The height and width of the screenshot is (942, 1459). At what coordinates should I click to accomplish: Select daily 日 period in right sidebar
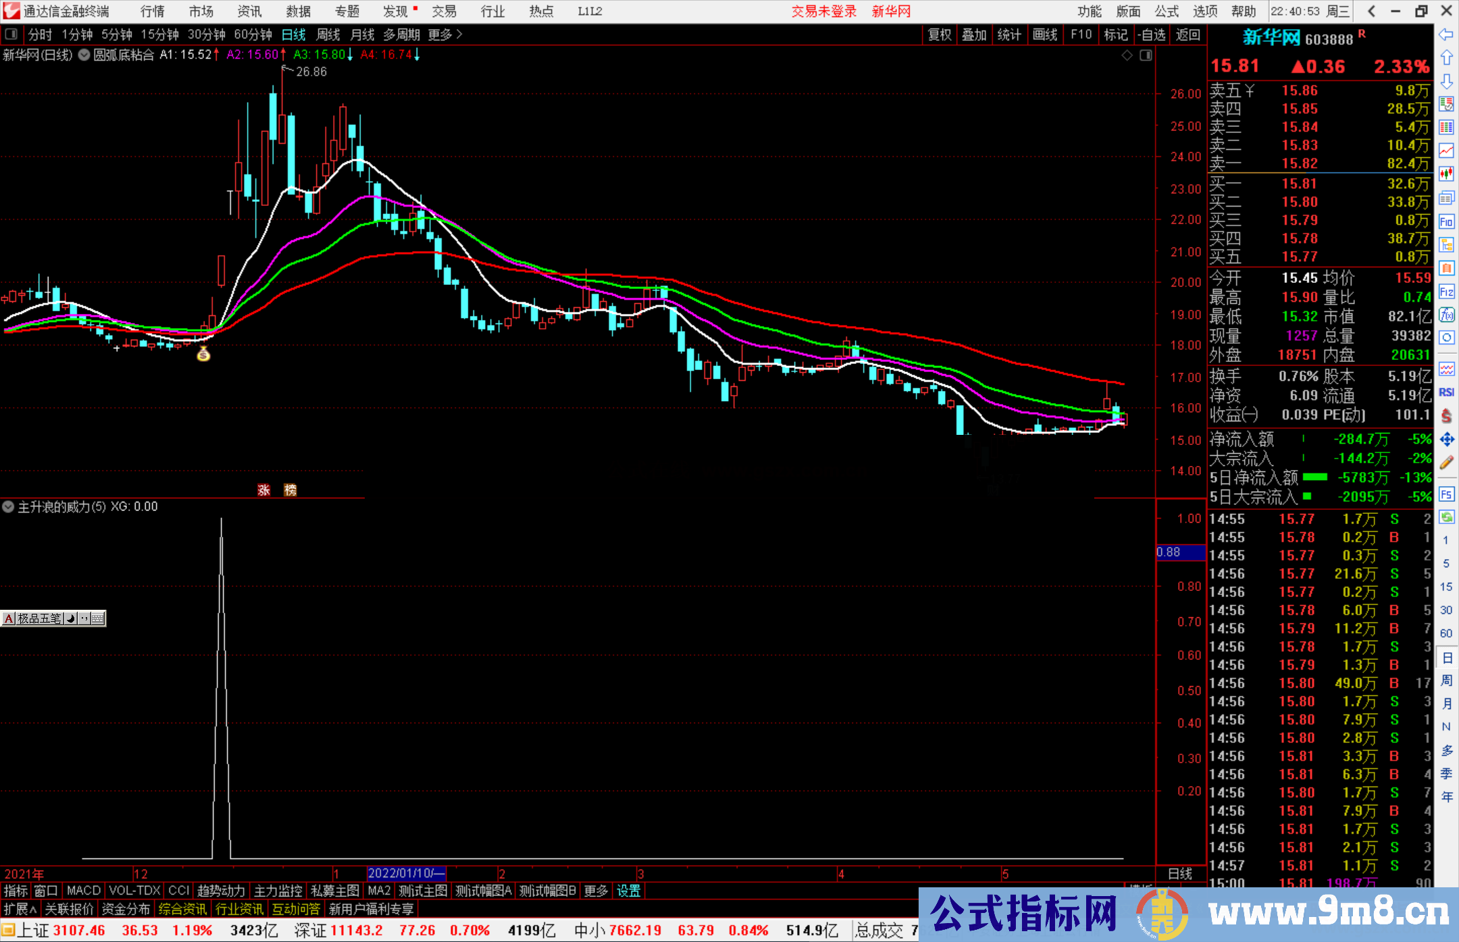[1447, 658]
